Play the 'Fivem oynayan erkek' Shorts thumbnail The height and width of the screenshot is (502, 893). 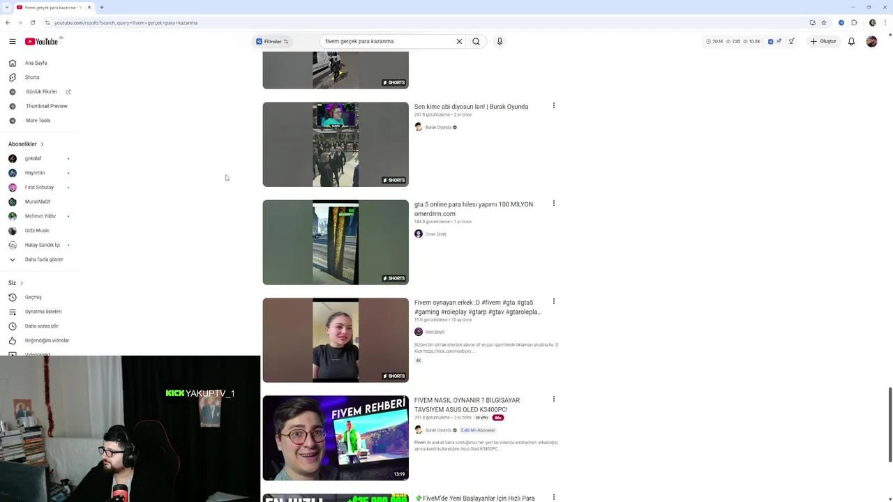[x=336, y=340]
